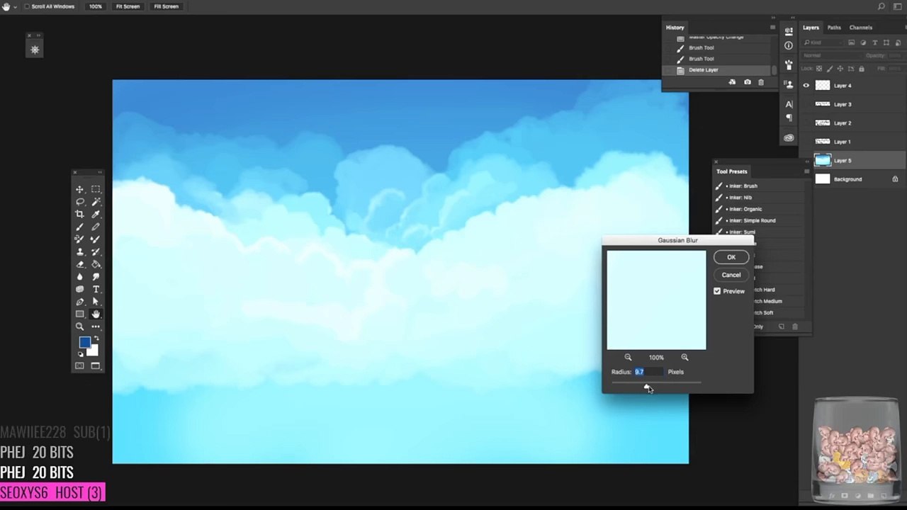The width and height of the screenshot is (907, 510).
Task: Toggle lock position in Layers panel
Action: 840,69
